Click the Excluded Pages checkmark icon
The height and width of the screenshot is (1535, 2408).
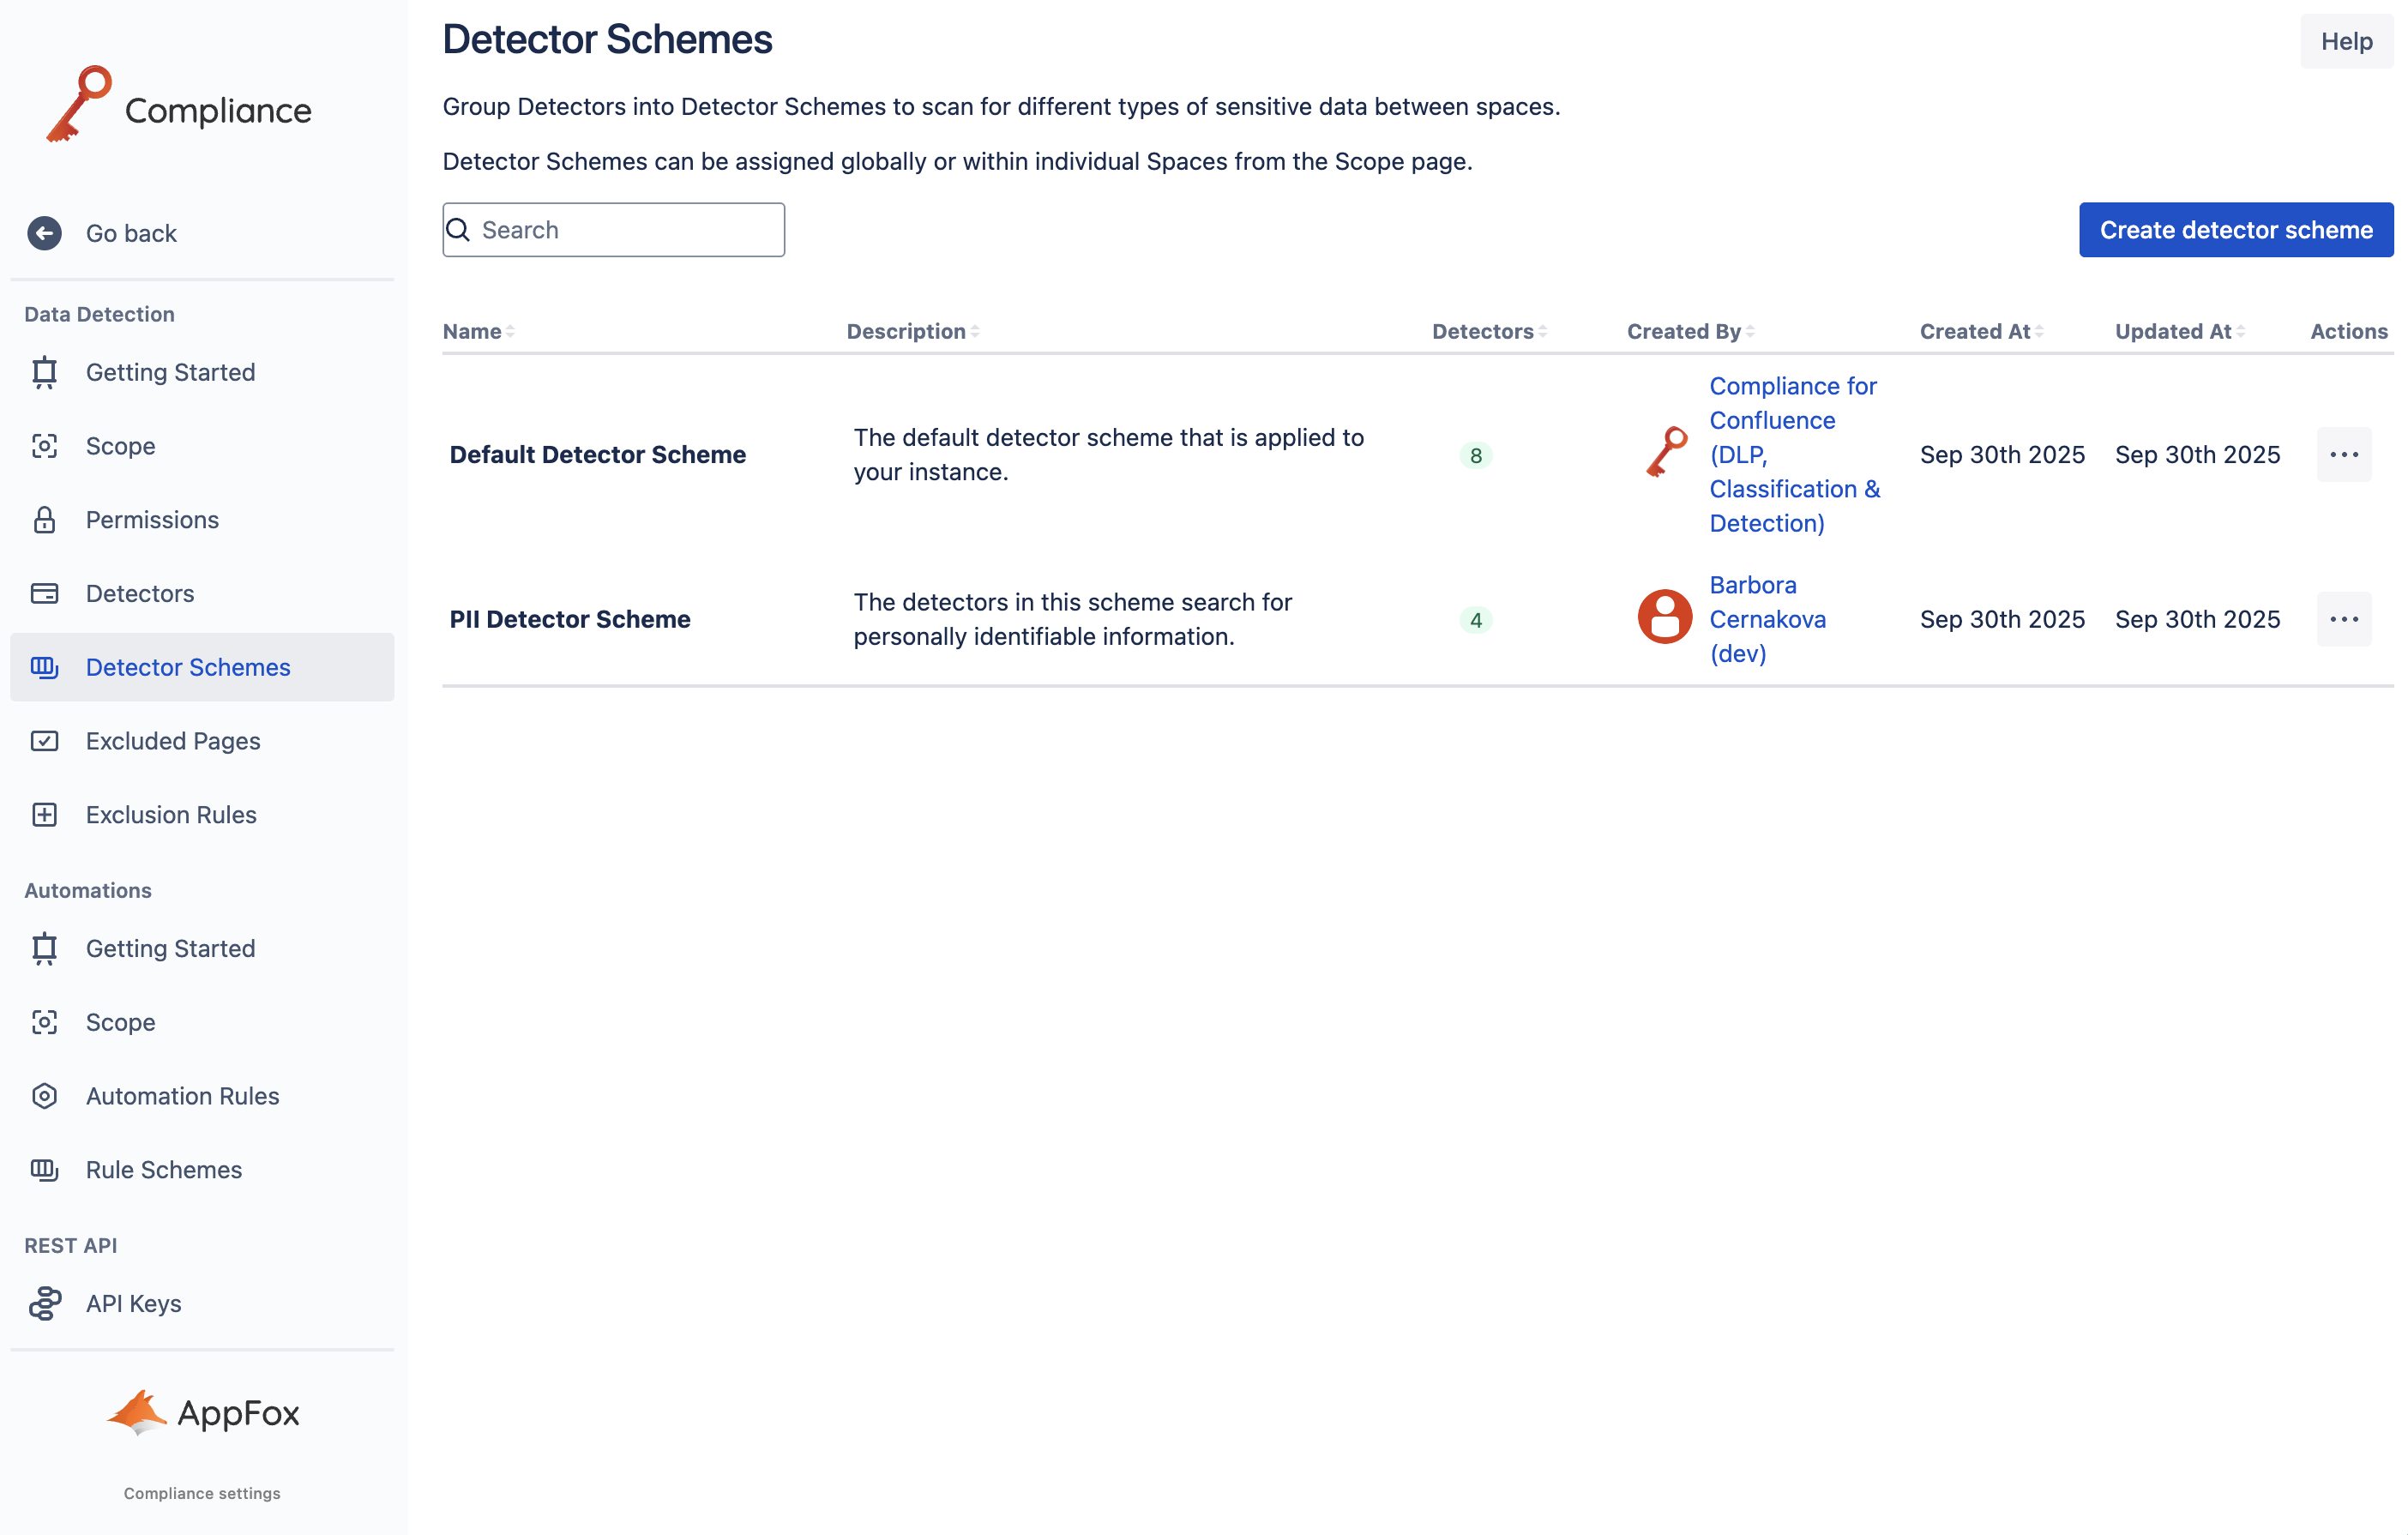[x=44, y=741]
